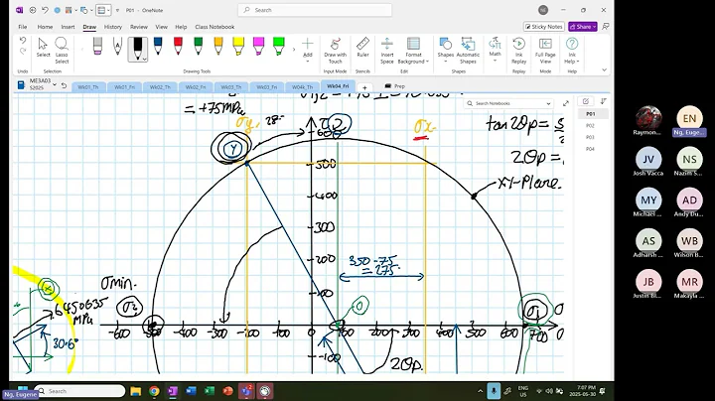Screen dimensions: 715x401
Task: Open File Explorer from the taskbar
Action: [135, 391]
